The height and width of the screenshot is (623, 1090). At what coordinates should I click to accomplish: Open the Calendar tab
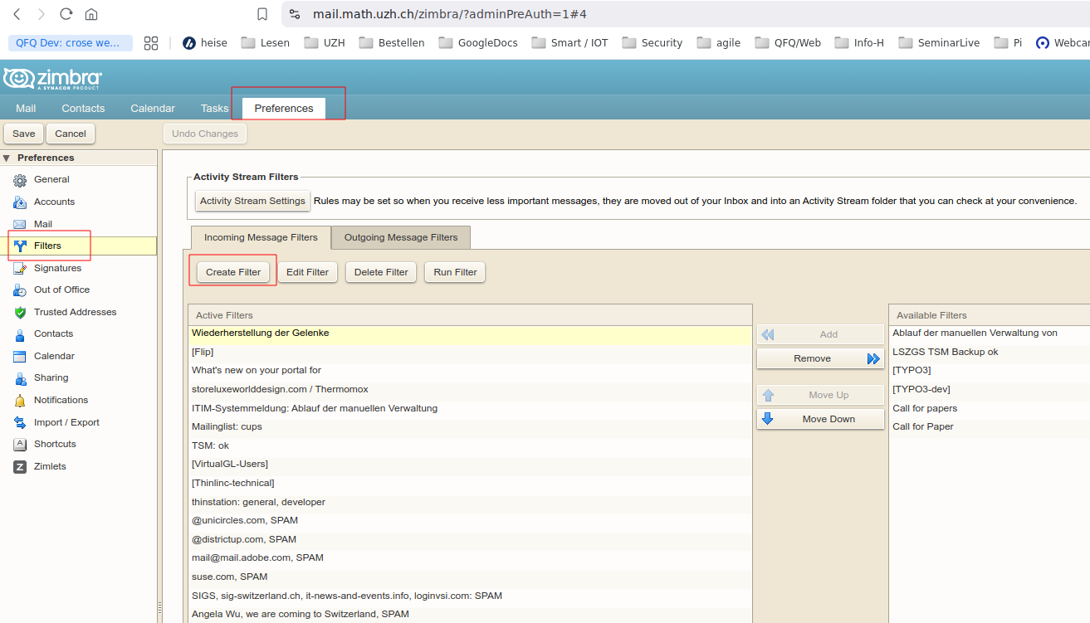(153, 109)
